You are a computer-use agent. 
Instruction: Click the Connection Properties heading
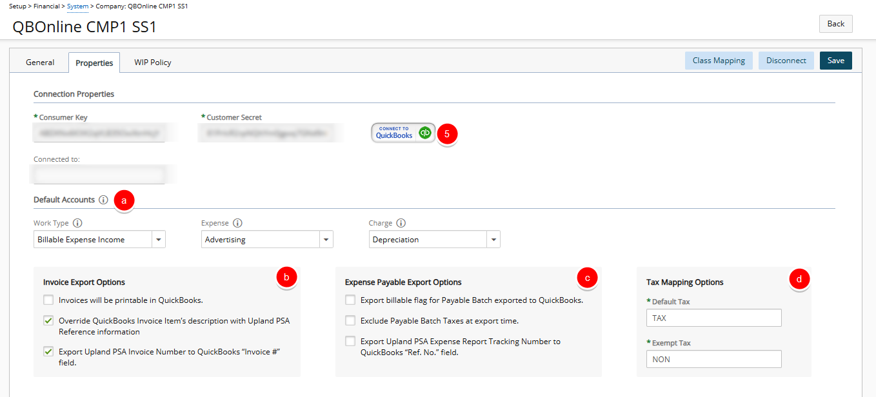74,94
